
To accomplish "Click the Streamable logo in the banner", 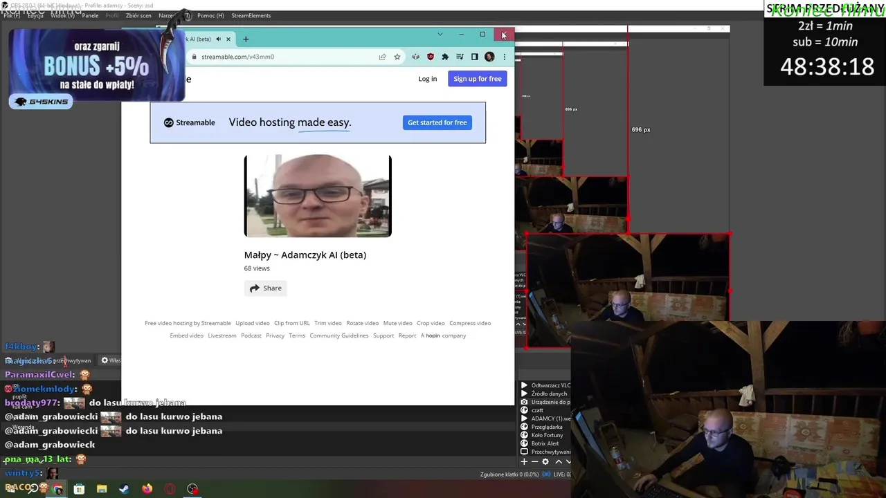I will tap(190, 122).
